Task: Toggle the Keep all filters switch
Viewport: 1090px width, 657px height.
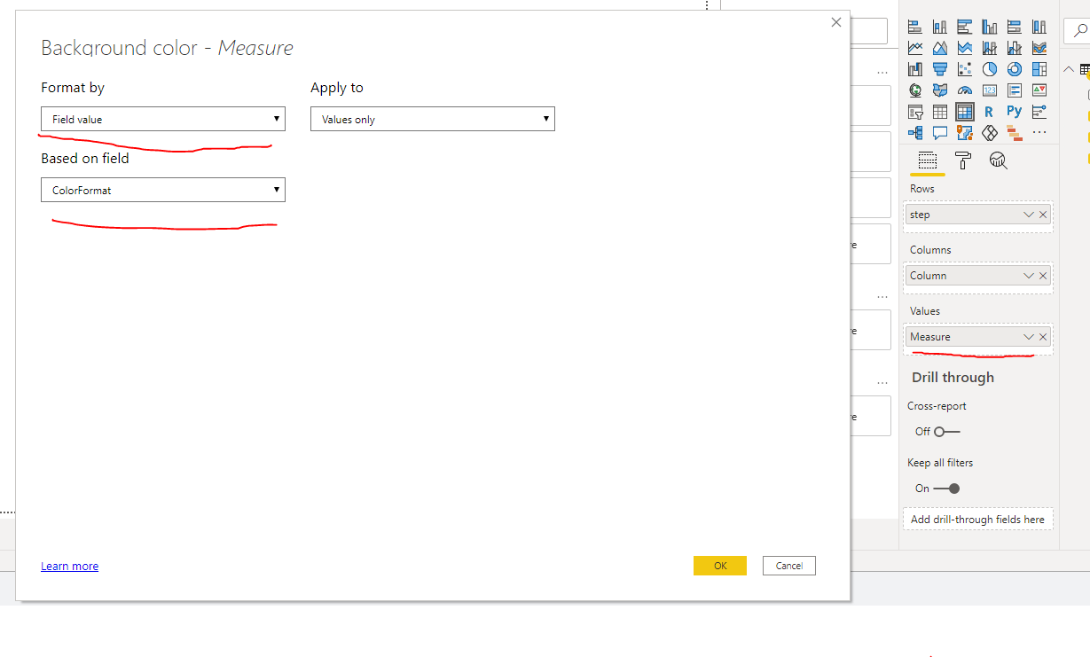Action: [946, 489]
